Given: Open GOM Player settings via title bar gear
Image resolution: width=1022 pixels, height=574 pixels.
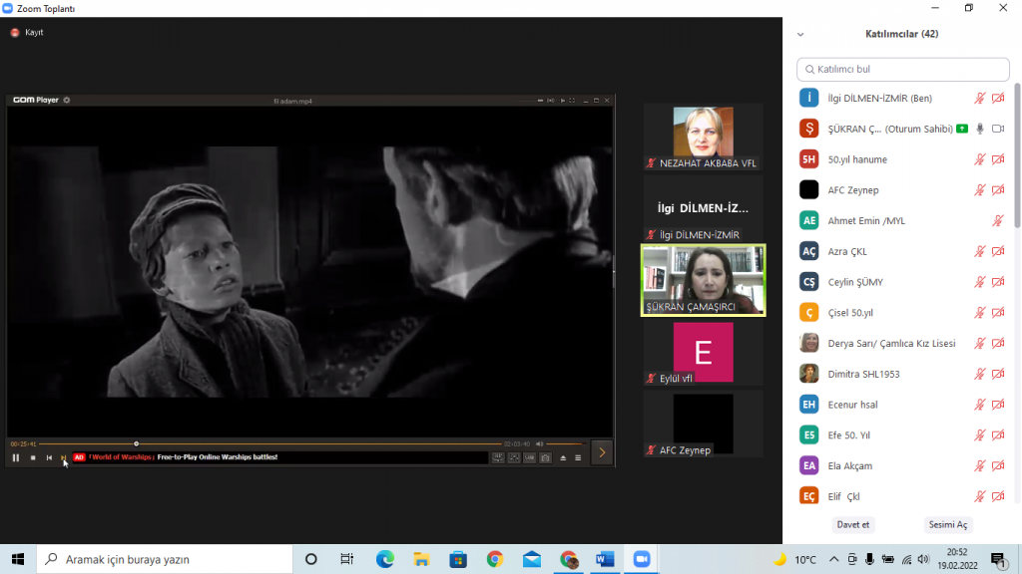Looking at the screenshot, I should [x=67, y=100].
